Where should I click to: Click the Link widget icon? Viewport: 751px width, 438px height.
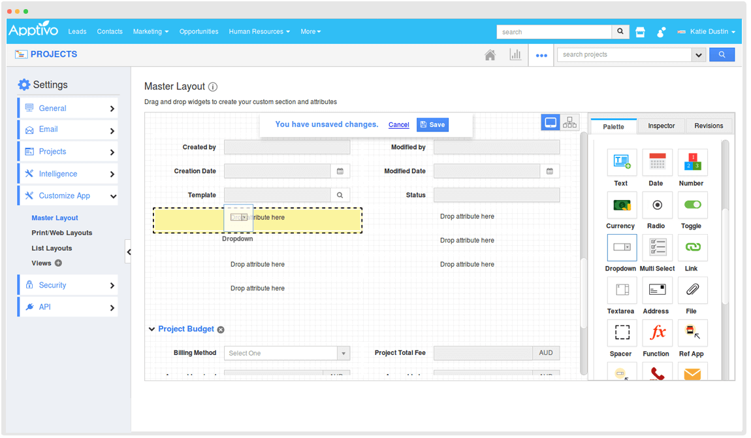pyautogui.click(x=692, y=248)
